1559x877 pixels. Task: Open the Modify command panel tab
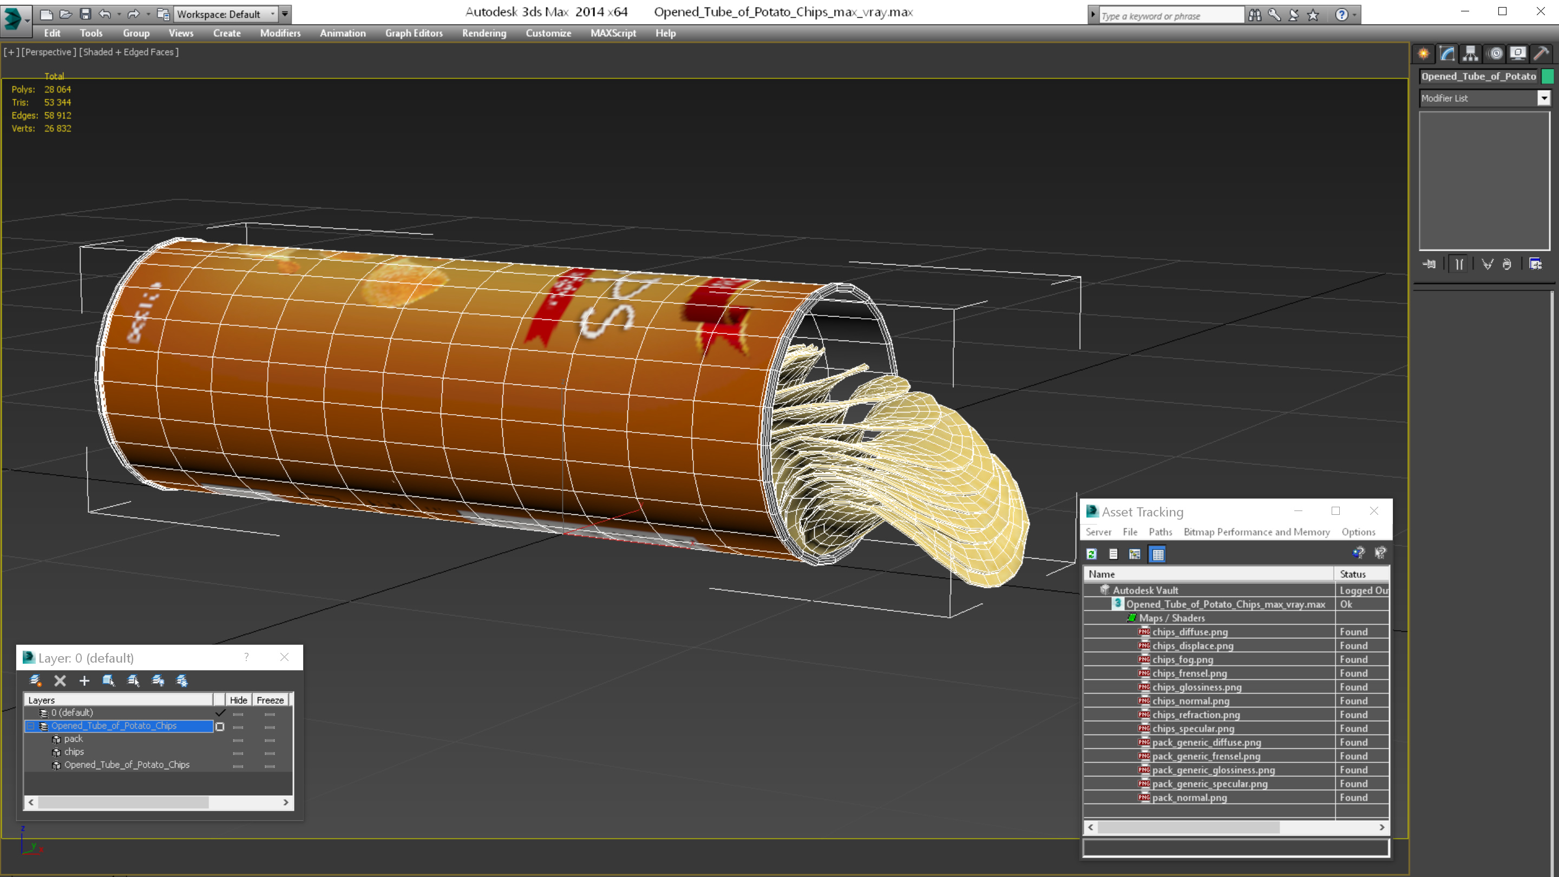[x=1447, y=53]
